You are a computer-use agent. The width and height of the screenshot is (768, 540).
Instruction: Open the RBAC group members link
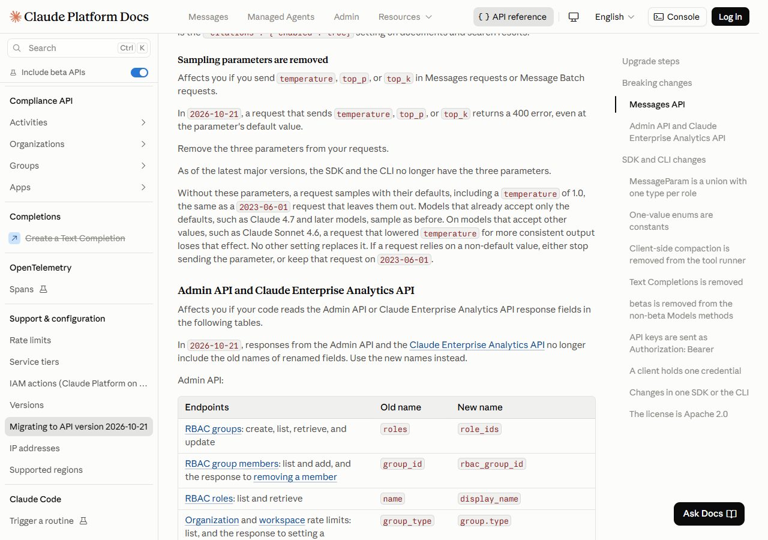[232, 464]
